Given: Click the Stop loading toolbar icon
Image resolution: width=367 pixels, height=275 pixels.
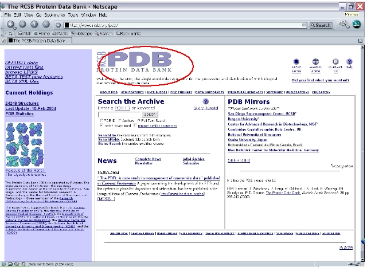Looking at the screenshot, I should pyautogui.click(x=46, y=25).
